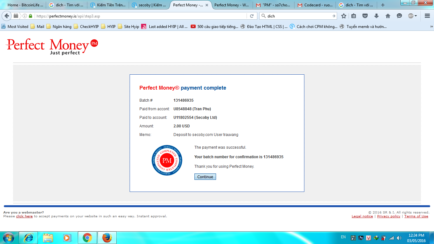Click the red V tray icon
Viewport: 434px width, 244px height.
click(x=369, y=238)
